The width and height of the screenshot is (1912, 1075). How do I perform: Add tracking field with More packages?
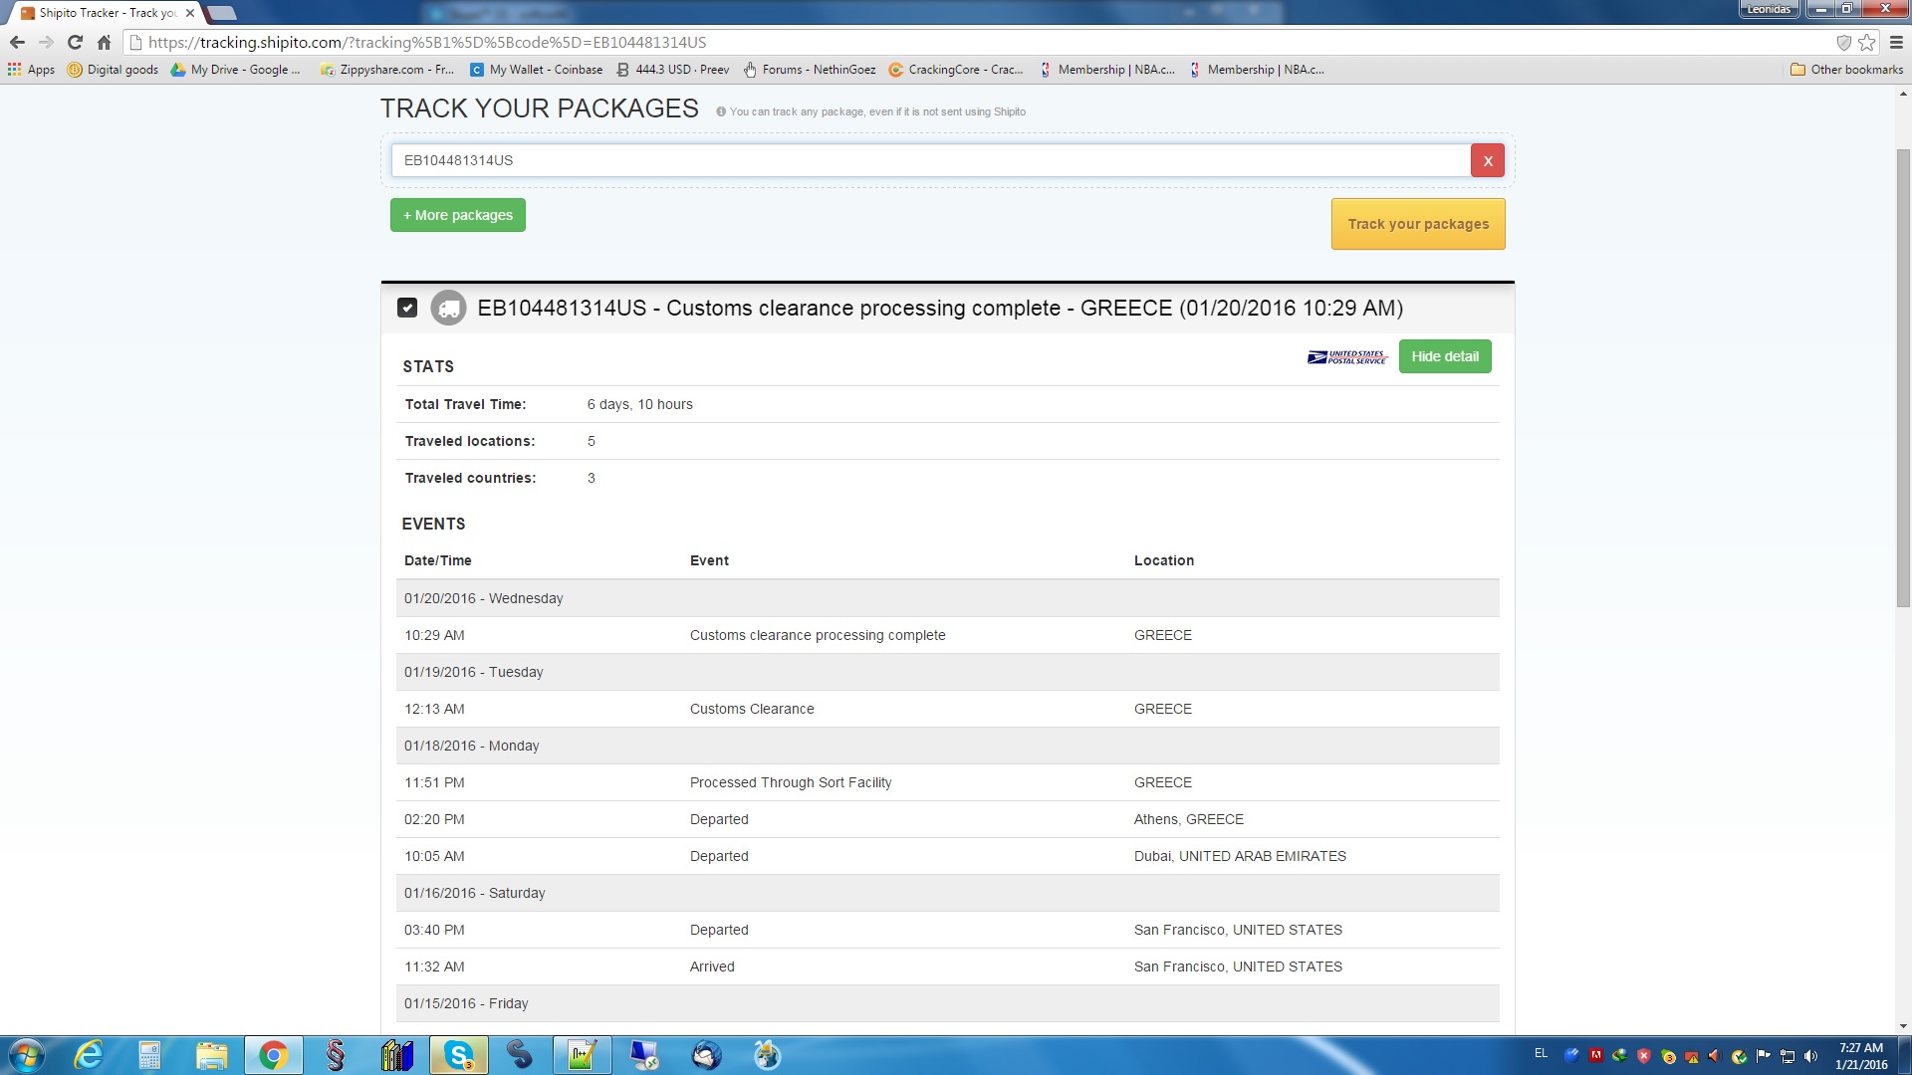pos(457,215)
